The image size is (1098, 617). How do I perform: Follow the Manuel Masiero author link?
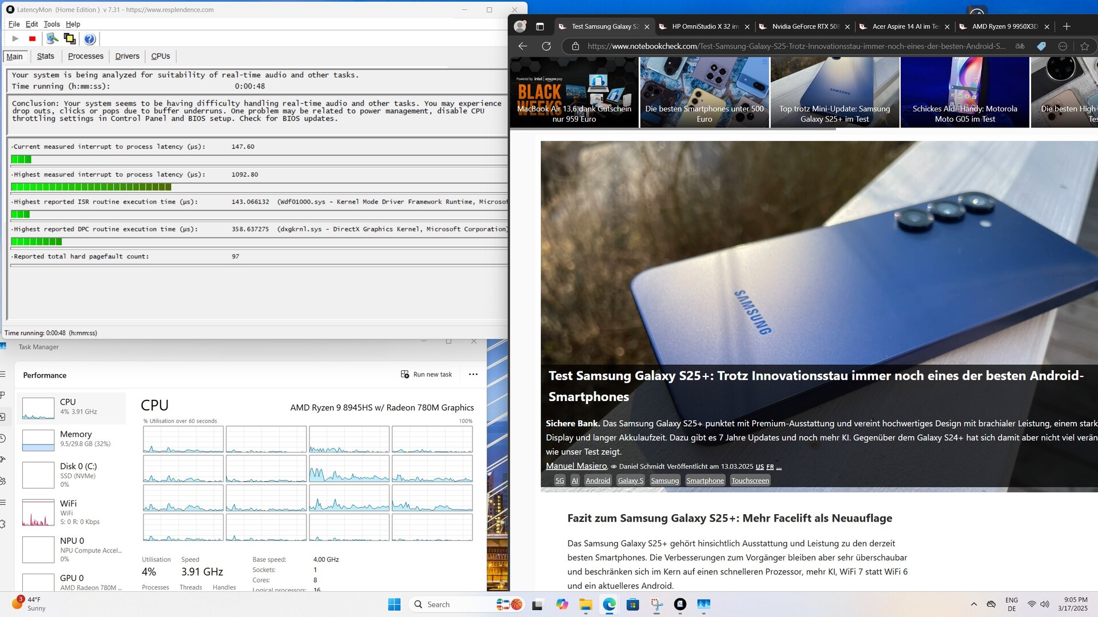point(576,466)
